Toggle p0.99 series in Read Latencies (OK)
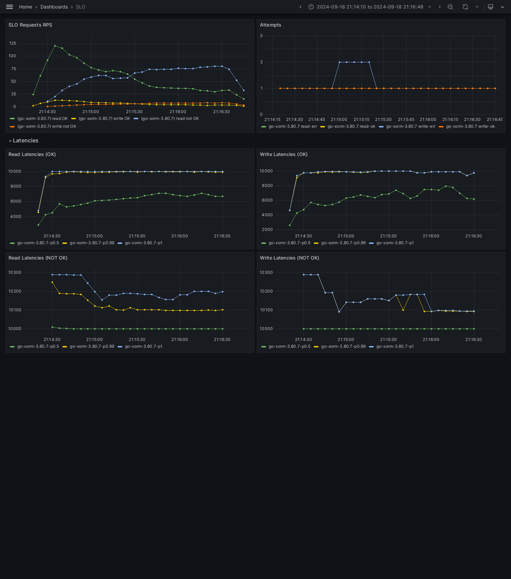Screen dimensions: 511x579 (x=92, y=243)
